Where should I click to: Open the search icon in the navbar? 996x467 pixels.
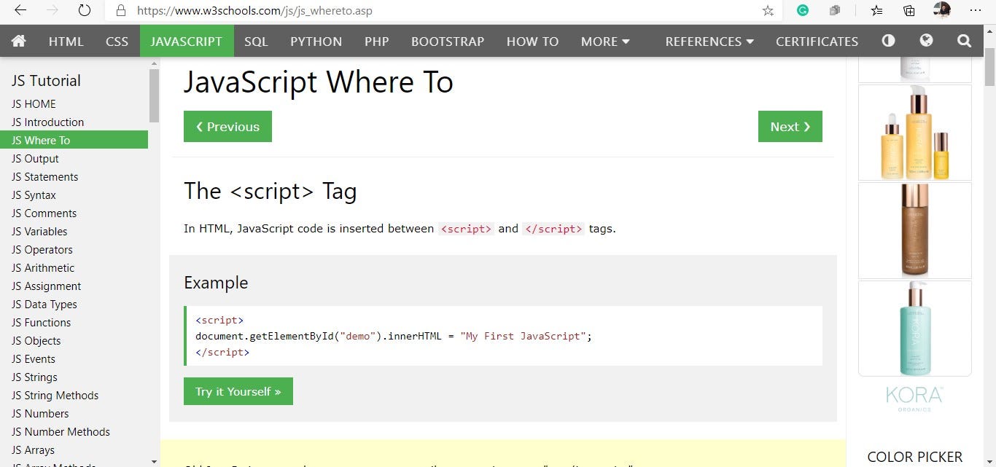coord(964,41)
